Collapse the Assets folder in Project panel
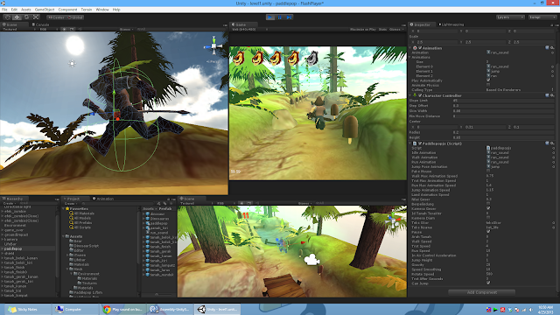 click(x=64, y=236)
